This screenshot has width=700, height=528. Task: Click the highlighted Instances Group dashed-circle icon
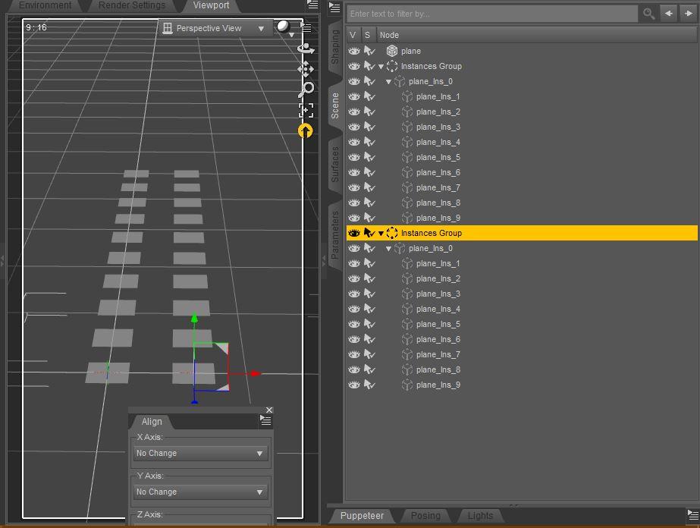[392, 233]
